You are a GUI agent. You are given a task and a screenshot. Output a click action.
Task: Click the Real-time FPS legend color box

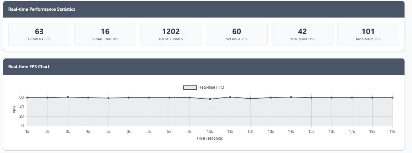[190, 87]
